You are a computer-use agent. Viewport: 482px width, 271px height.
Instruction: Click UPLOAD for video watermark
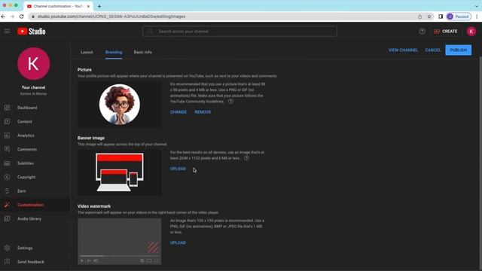(178, 242)
